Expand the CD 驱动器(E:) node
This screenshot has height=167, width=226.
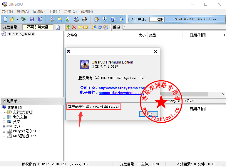click(x=4, y=136)
